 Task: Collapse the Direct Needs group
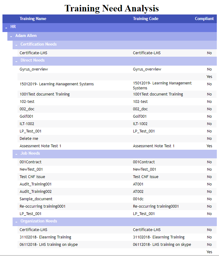click(x=16, y=61)
